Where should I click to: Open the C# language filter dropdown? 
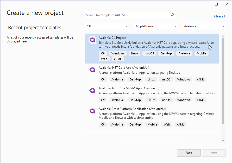(107, 26)
